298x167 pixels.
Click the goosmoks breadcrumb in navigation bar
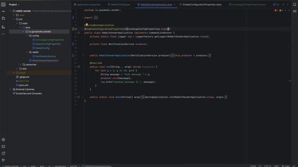pos(60,166)
